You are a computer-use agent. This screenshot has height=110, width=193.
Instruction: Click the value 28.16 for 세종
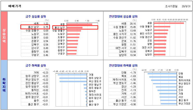(134, 23)
